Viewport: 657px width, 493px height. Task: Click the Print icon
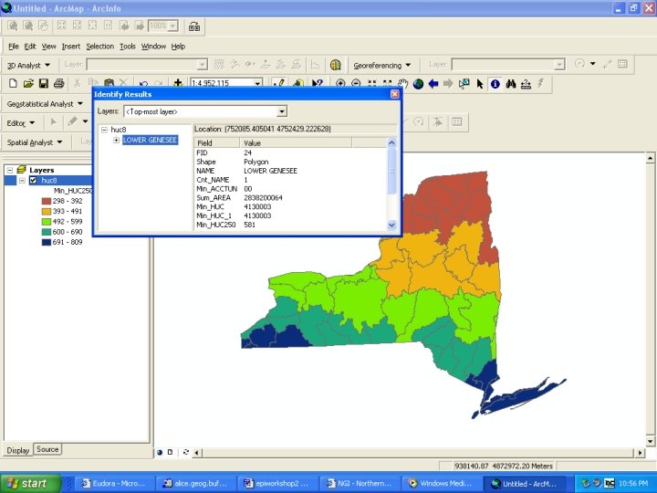59,83
